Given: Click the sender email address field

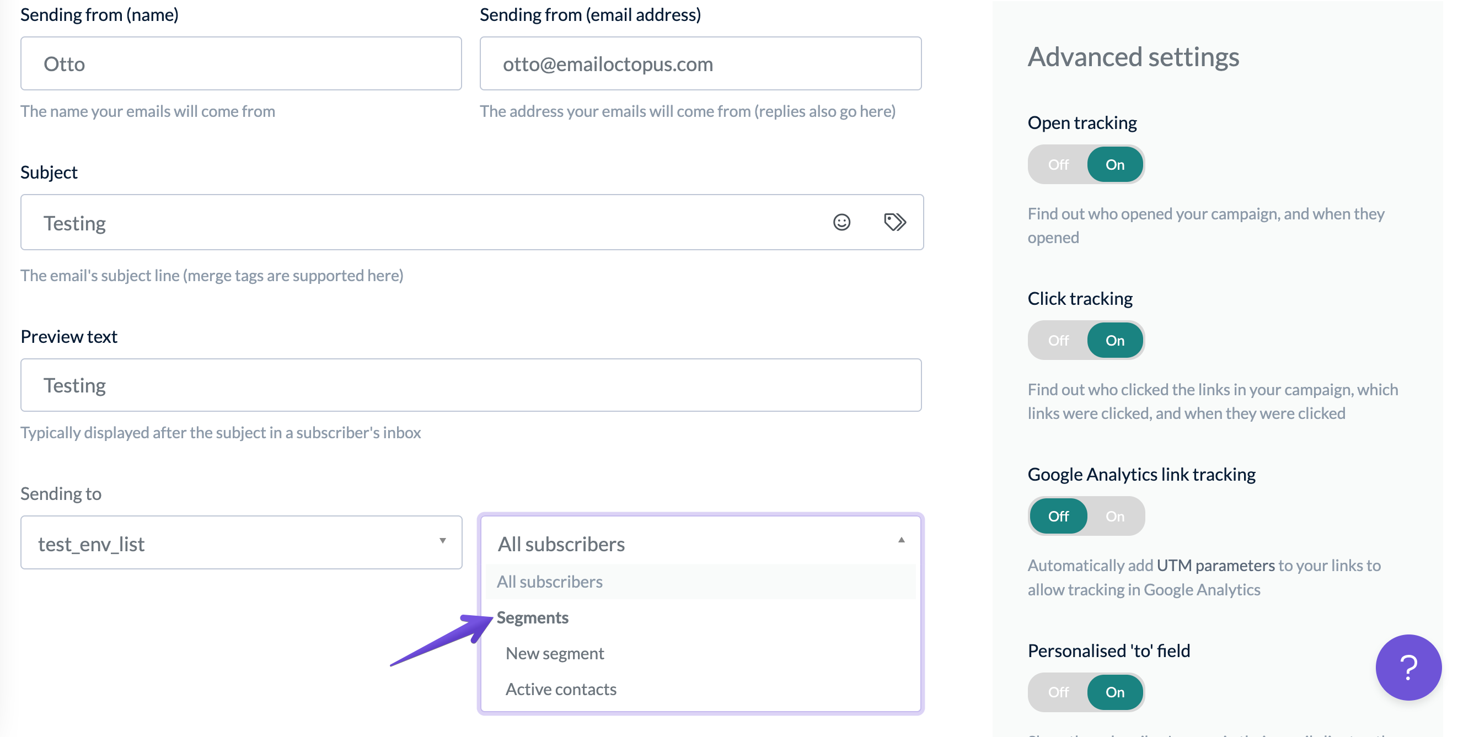Looking at the screenshot, I should 700,64.
